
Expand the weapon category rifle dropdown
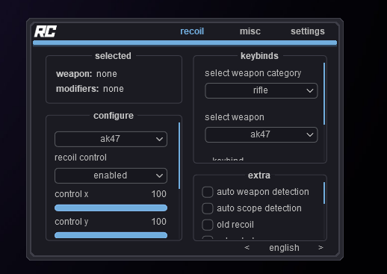[x=261, y=90]
